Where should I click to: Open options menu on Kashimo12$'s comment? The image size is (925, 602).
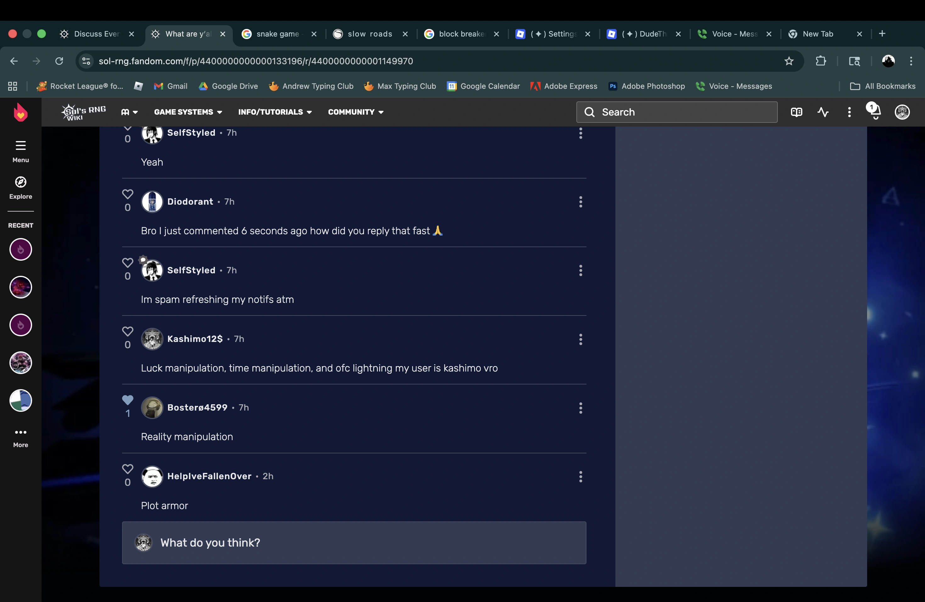click(x=580, y=339)
